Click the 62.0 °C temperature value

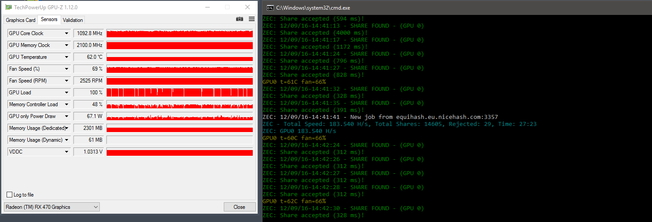point(89,57)
